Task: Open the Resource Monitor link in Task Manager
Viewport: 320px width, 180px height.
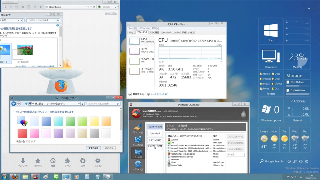Action: point(159,94)
